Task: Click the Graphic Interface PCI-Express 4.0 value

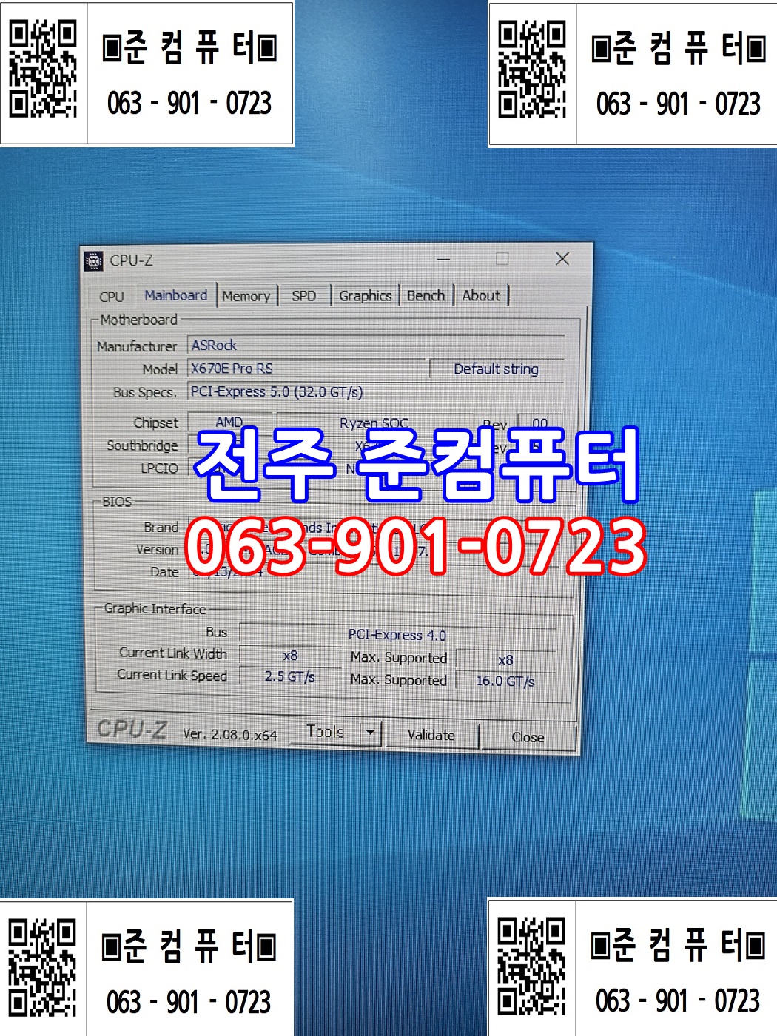Action: click(397, 635)
